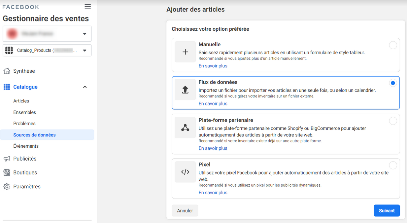The height and width of the screenshot is (223, 407).
Task: Select Sources de données menu item
Action: pyautogui.click(x=47, y=135)
